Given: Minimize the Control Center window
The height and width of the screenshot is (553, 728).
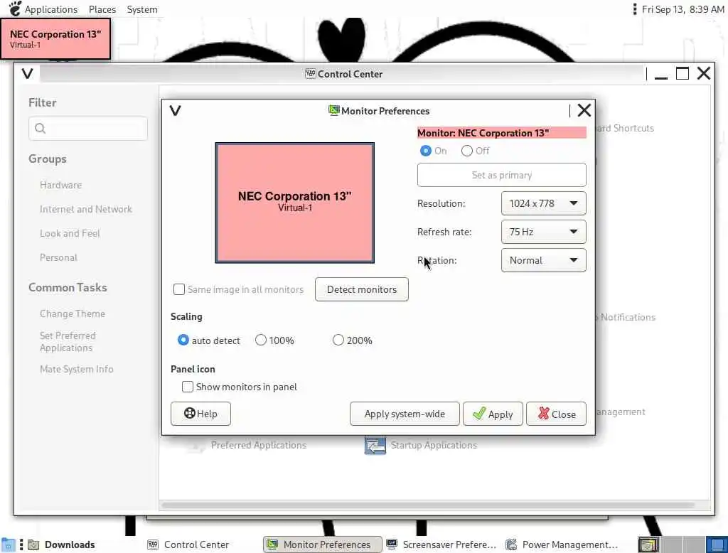Looking at the screenshot, I should [x=660, y=75].
